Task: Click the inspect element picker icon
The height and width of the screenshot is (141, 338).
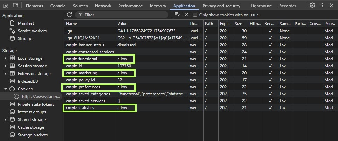Action: click(6, 6)
